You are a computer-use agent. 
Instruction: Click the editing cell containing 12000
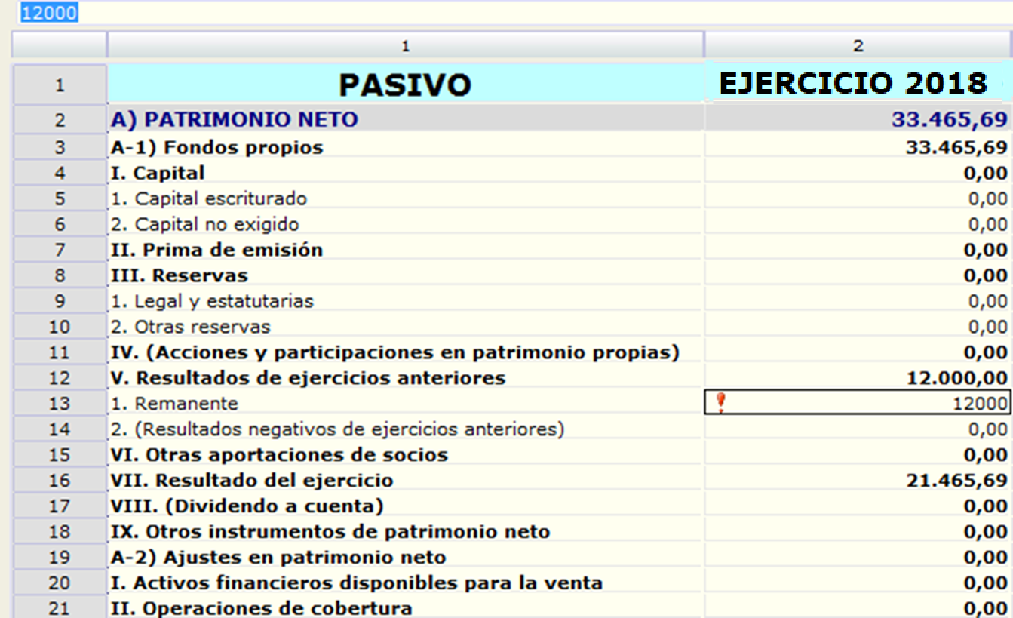858,403
